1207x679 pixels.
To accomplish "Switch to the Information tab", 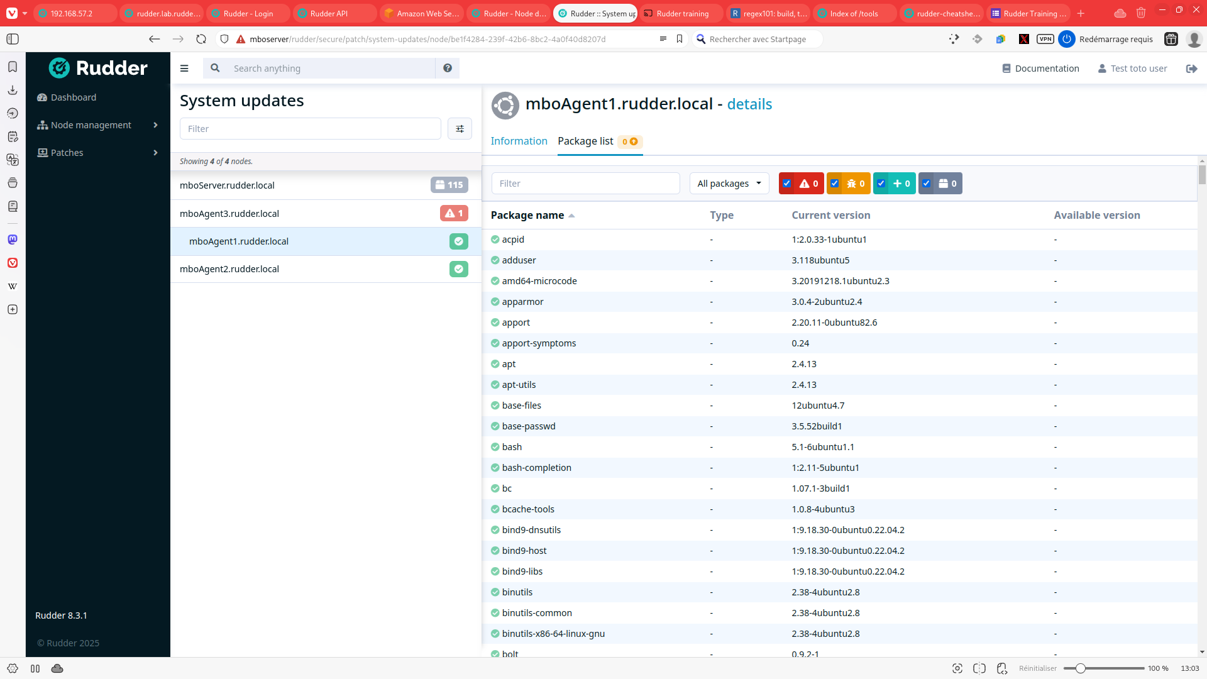I will [519, 141].
